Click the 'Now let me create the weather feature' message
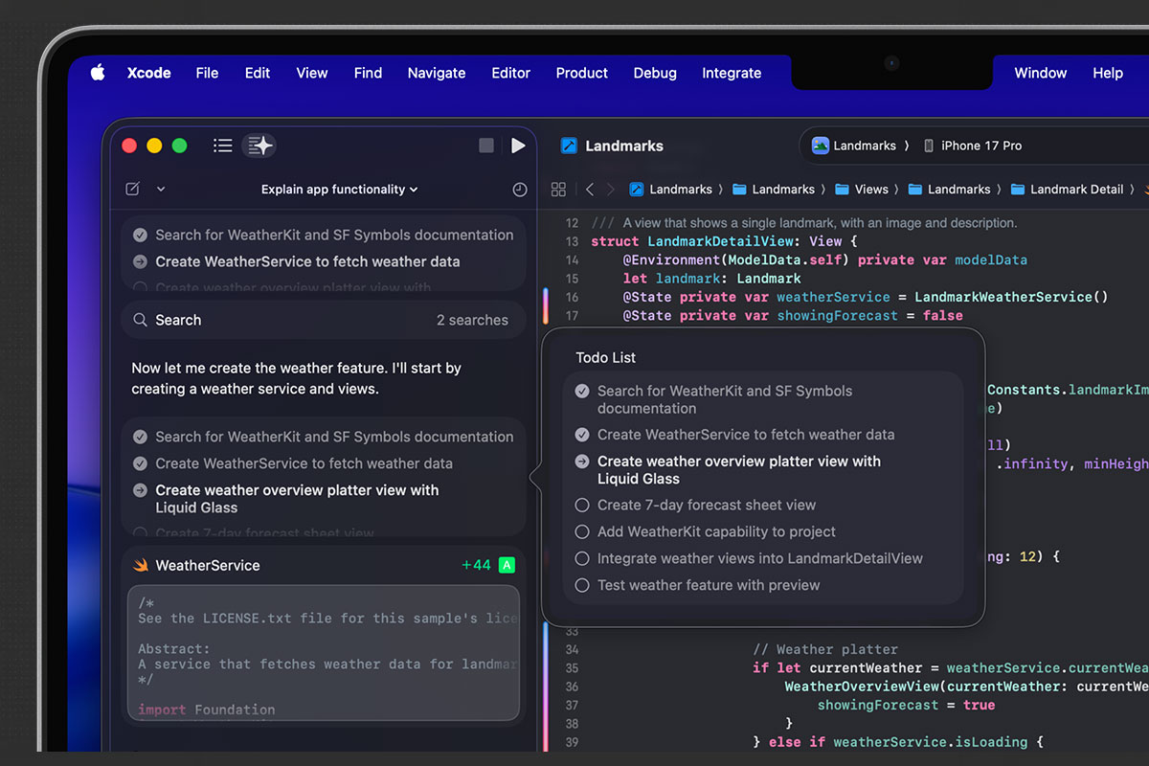Screen dimensions: 1149x766 (297, 378)
